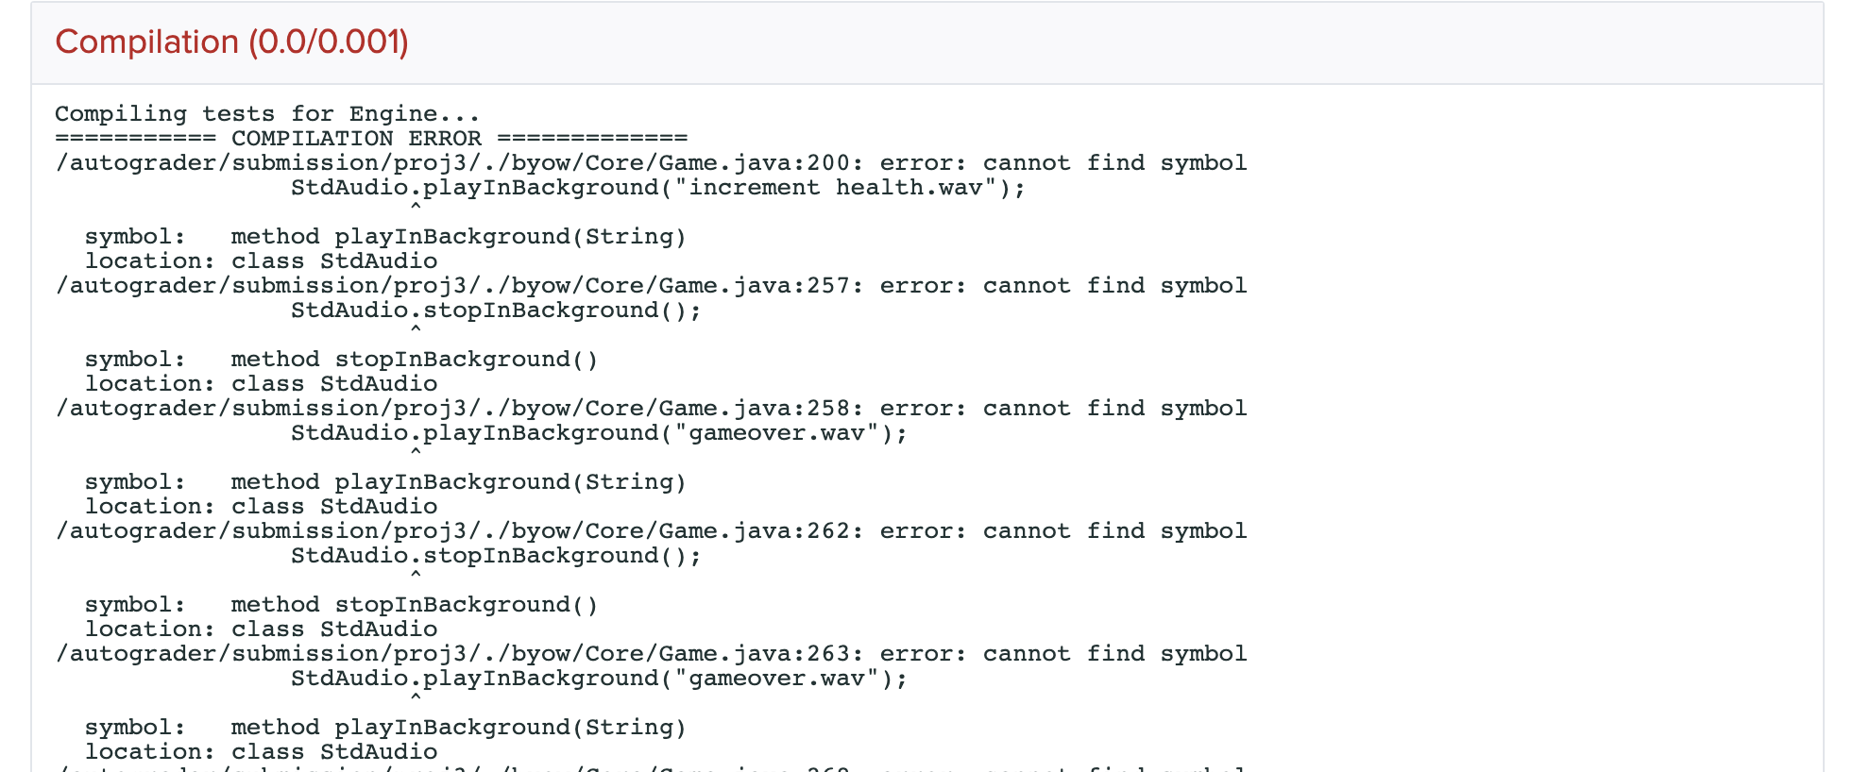Click the symbol line below the Game.java:262 error
Screen dimensions: 1853x772
pyautogui.click(x=341, y=605)
